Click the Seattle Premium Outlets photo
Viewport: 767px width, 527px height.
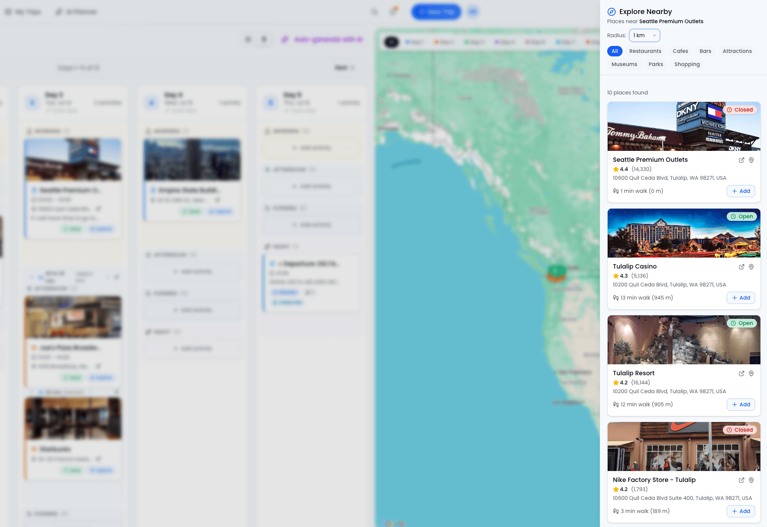pos(684,126)
